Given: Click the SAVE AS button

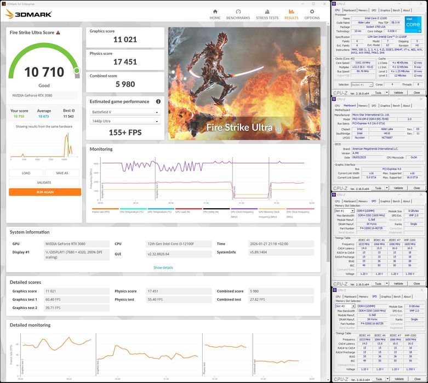Looking at the screenshot, I should pos(62,173).
